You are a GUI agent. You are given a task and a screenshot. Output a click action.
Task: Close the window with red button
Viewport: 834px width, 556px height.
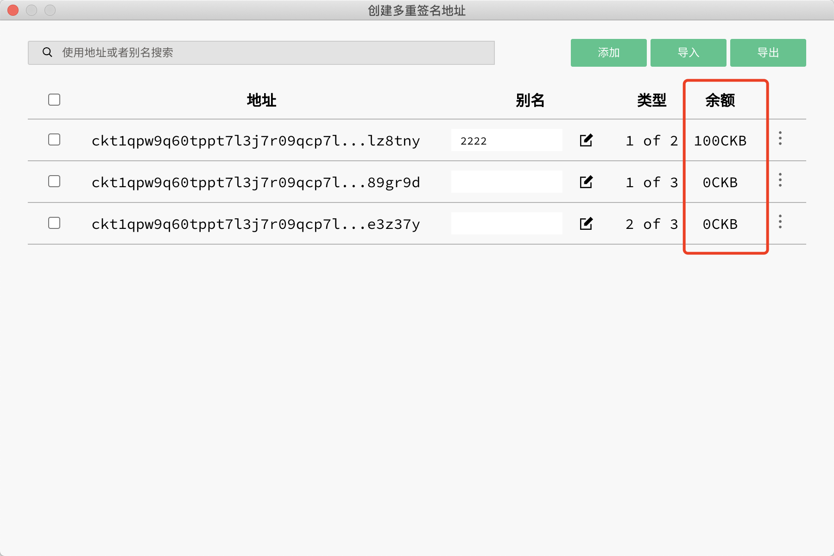click(13, 10)
